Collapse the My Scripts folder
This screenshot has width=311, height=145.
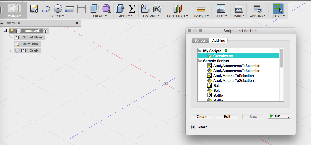point(200,51)
